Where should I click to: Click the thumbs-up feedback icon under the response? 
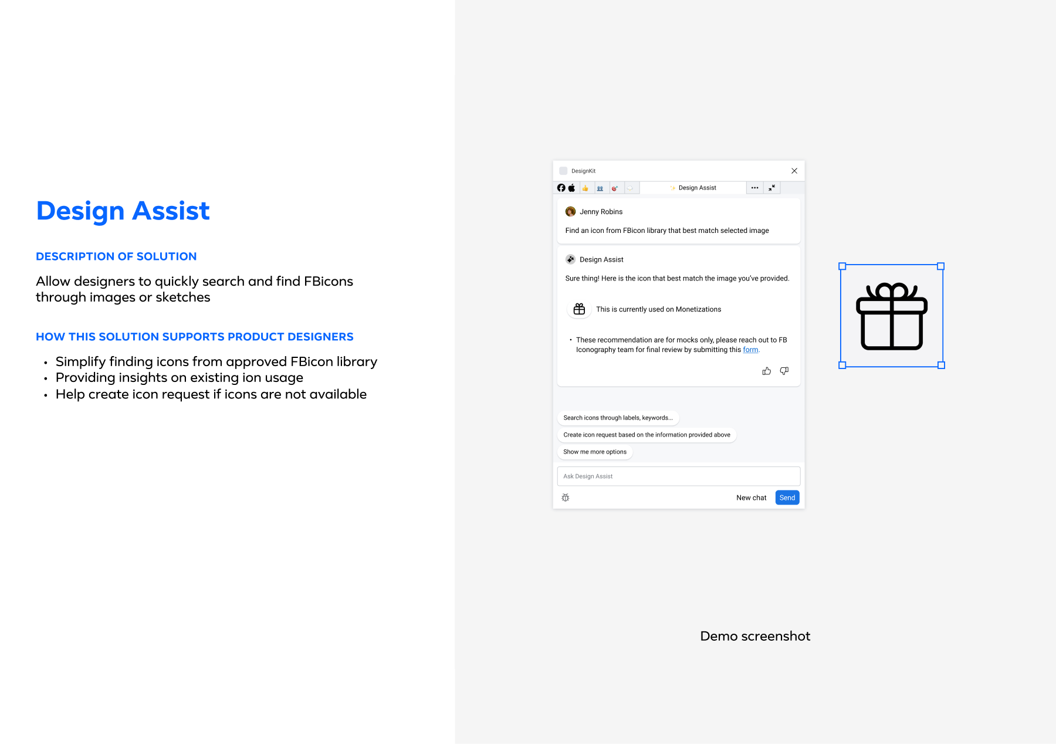(x=766, y=371)
